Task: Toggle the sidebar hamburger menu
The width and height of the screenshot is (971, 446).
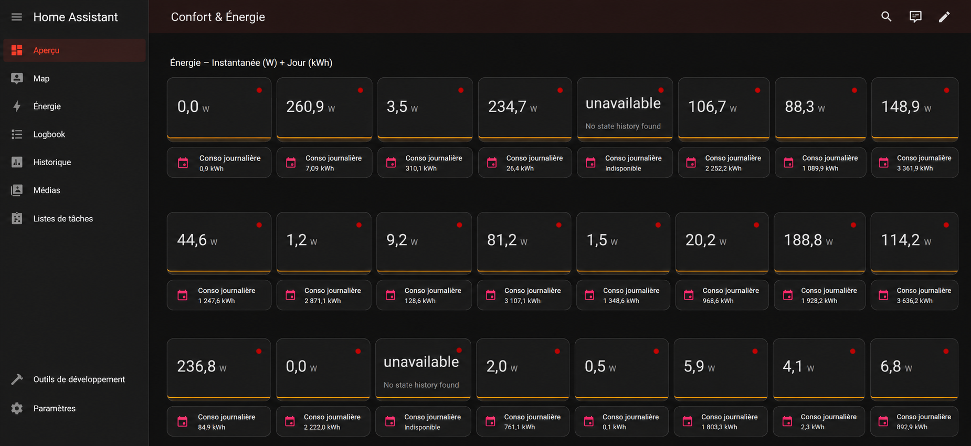Action: [17, 17]
